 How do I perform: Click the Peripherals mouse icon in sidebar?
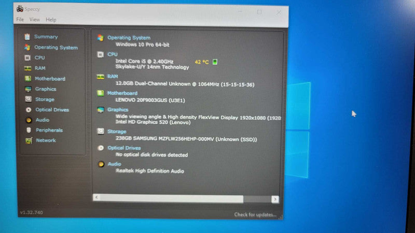(29, 130)
